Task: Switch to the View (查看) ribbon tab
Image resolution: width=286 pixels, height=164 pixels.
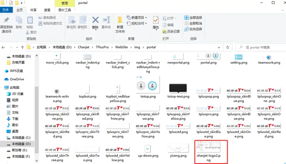Action: [x=47, y=10]
